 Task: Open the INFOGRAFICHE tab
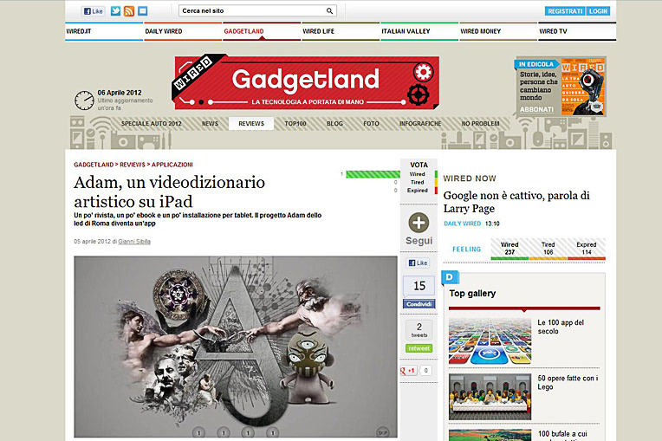[x=420, y=124]
